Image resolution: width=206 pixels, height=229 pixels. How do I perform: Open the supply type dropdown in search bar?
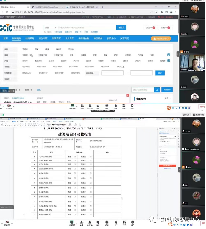tap(50, 27)
